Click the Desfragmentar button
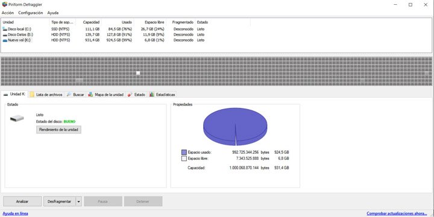Image resolution: width=434 pixels, height=217 pixels. click(60, 201)
